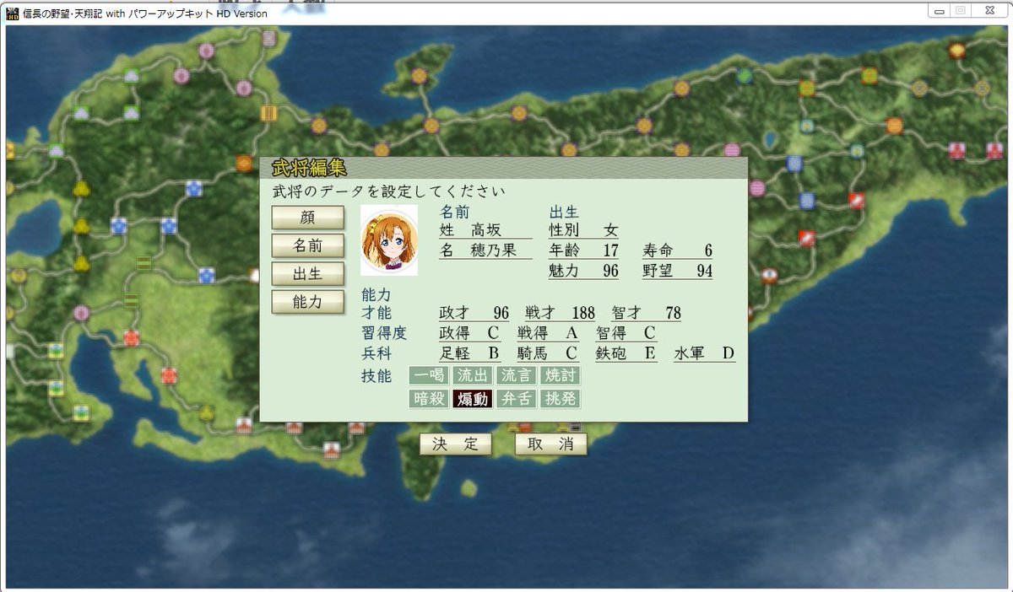Confirm with the 決定 button
The height and width of the screenshot is (592, 1013).
point(455,444)
